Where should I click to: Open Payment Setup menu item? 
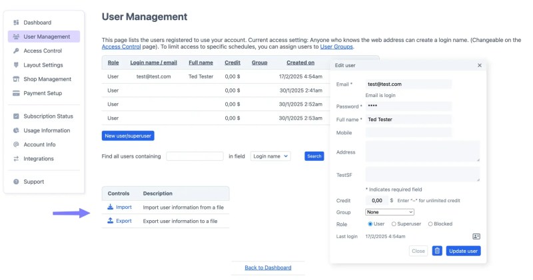point(43,93)
